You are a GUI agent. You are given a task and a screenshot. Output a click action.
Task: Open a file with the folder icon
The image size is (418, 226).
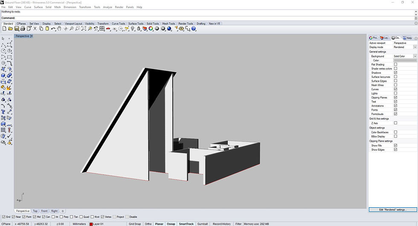tap(10, 29)
